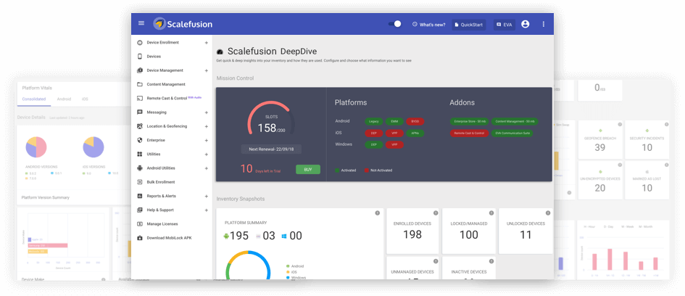Switch to Android tab in Platform Vitals
Screen dimensions: 685x296
tap(64, 99)
